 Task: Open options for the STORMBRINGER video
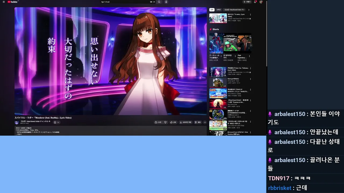pos(250,111)
